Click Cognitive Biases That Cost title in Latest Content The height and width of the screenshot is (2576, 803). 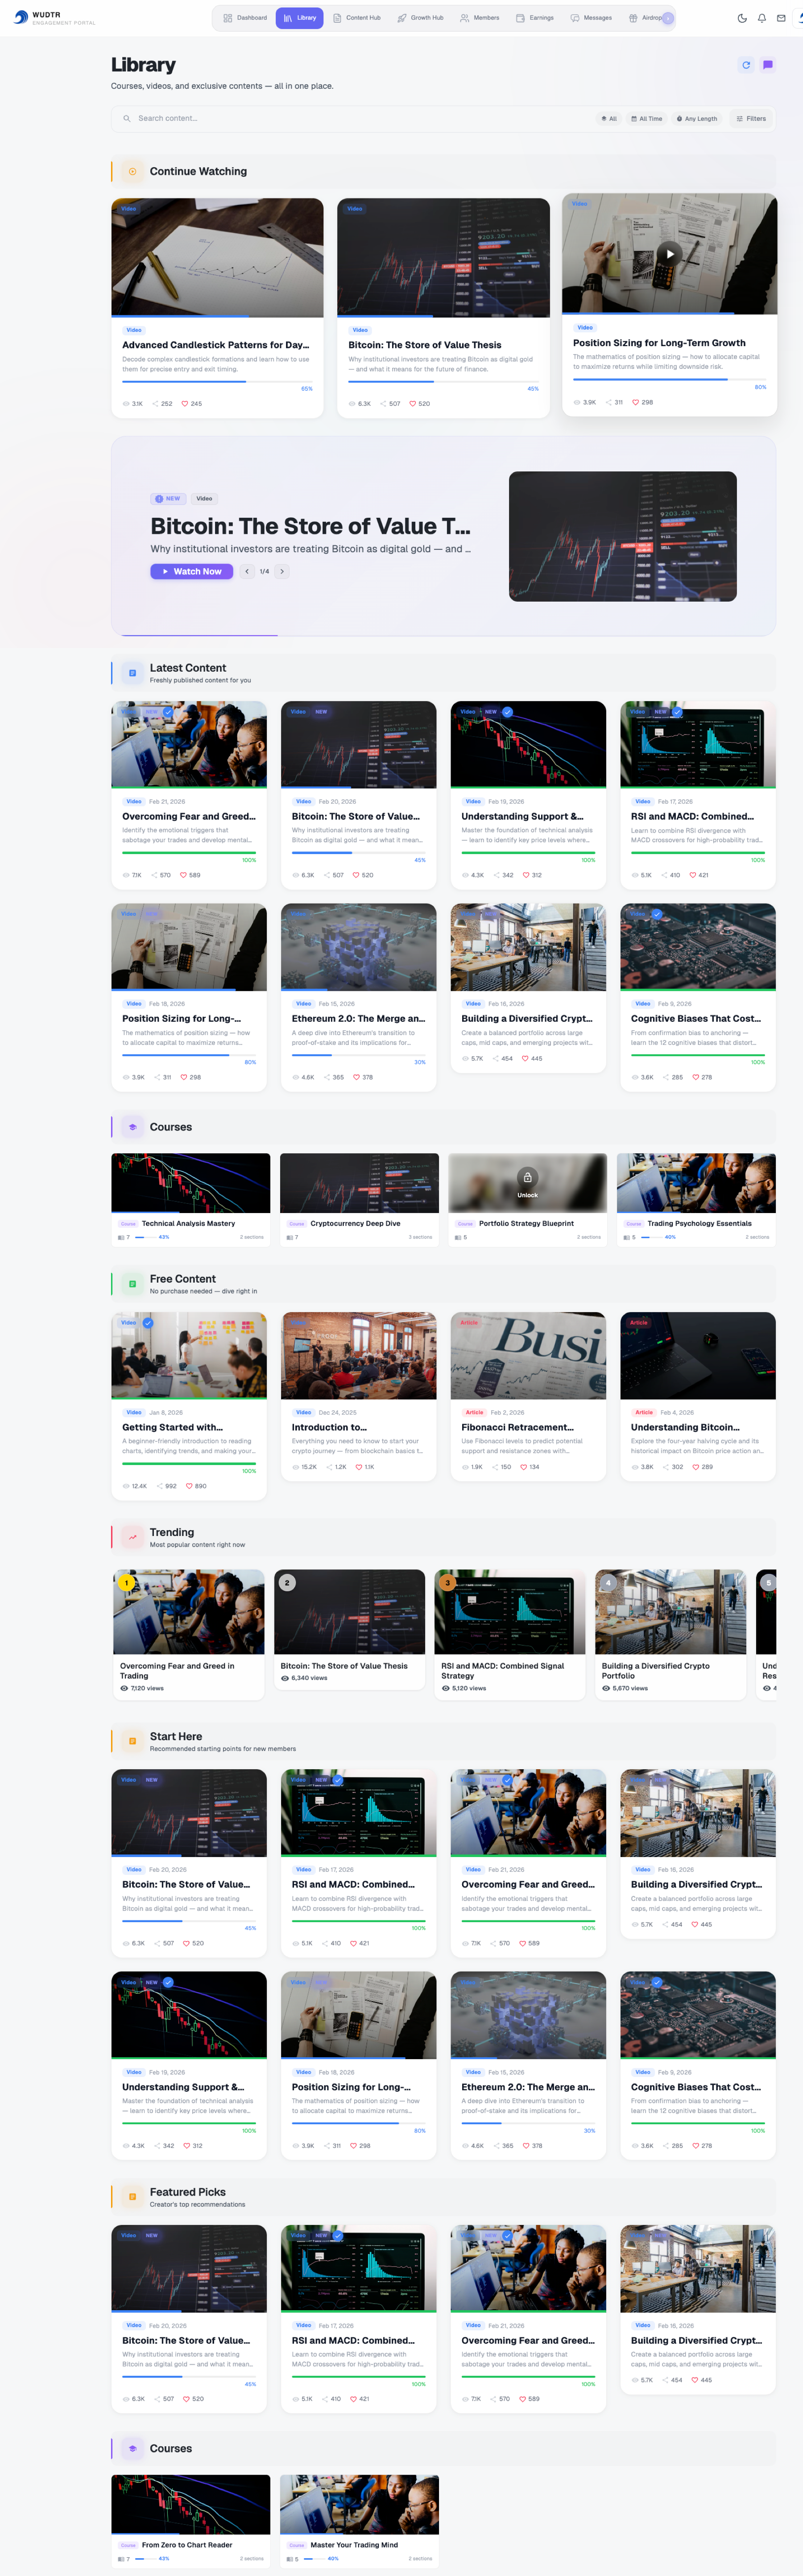(x=696, y=1019)
